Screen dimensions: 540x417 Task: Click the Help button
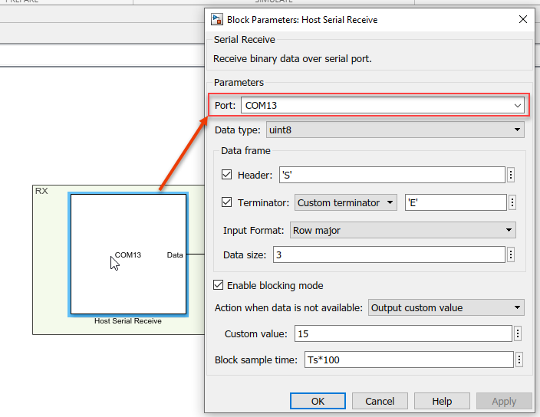click(442, 401)
